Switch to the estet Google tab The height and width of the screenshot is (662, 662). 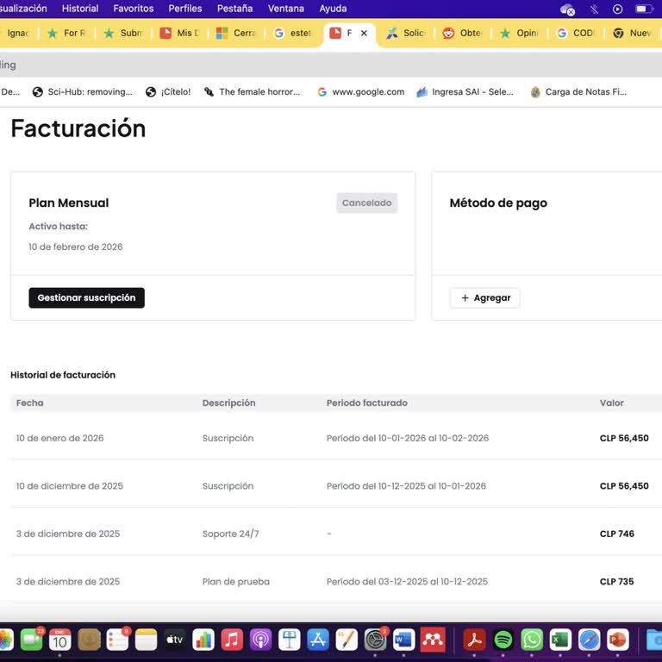(x=293, y=33)
